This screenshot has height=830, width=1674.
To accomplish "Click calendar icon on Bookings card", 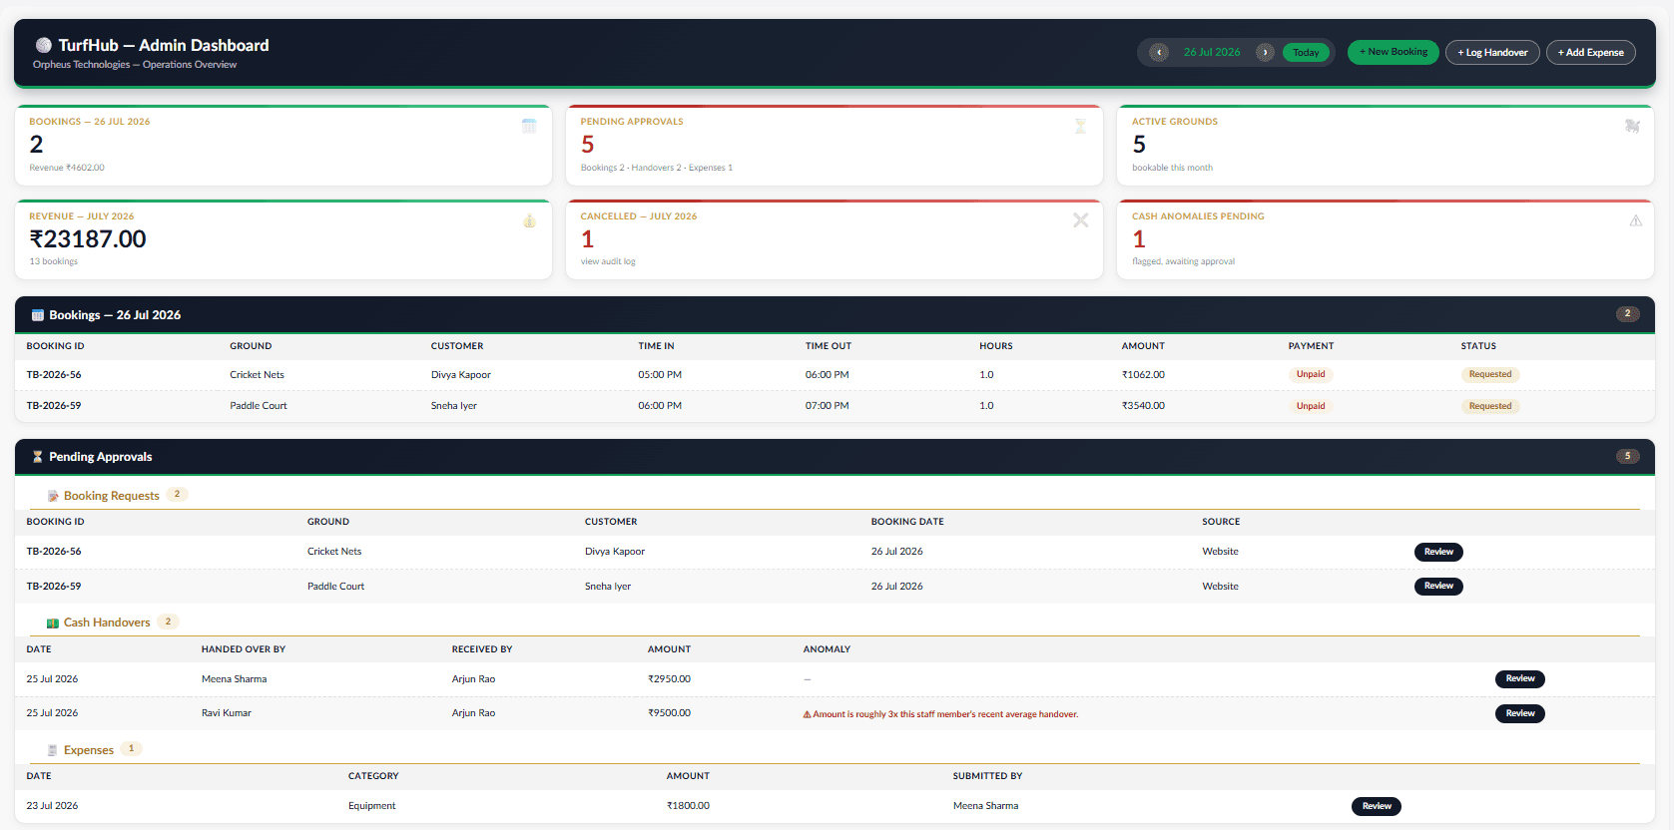I will [529, 126].
